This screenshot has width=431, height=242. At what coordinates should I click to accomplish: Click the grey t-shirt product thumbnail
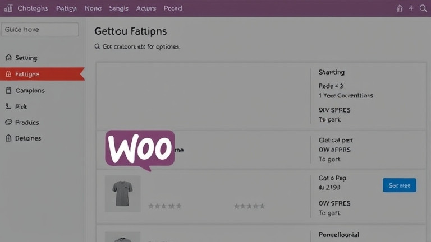(122, 194)
